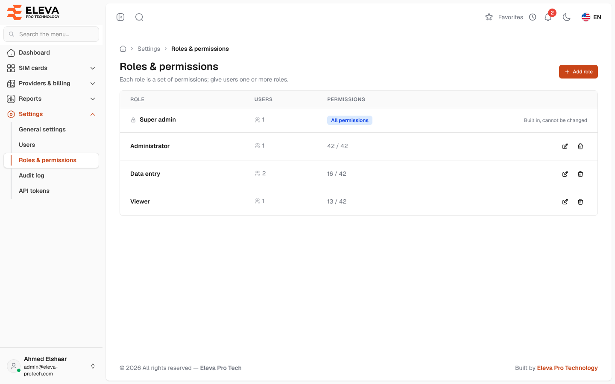Open the Audit log page
Image resolution: width=615 pixels, height=384 pixels.
coord(32,175)
